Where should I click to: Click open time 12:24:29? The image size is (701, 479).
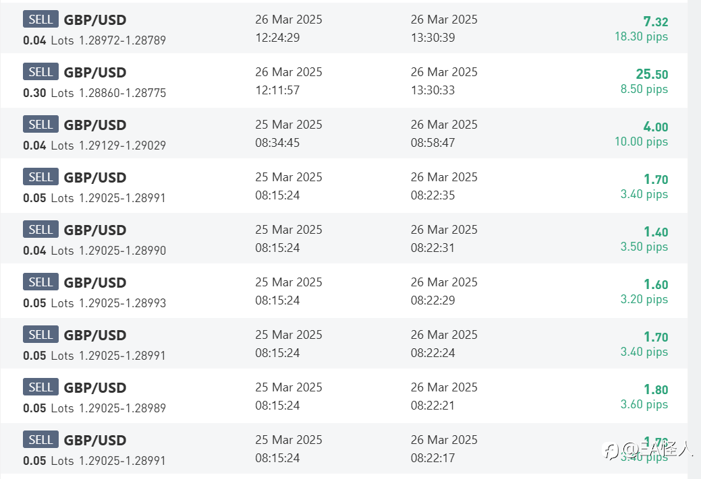pos(277,38)
